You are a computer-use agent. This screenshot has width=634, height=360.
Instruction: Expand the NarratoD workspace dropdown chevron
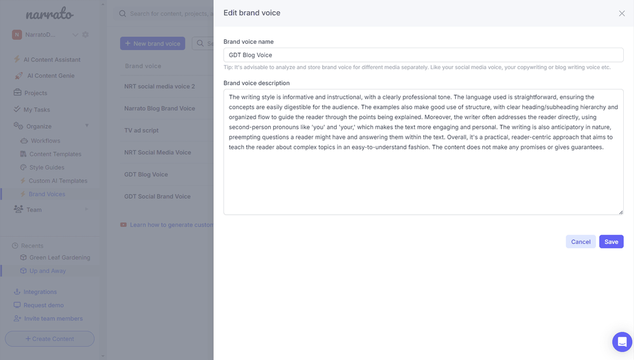[x=75, y=35]
